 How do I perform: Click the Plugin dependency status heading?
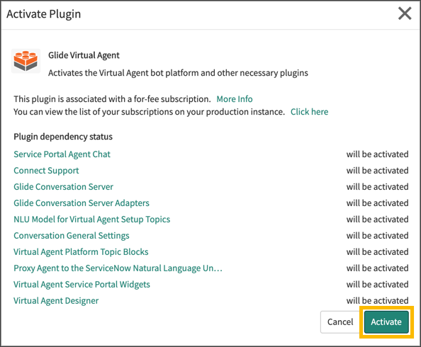63,137
